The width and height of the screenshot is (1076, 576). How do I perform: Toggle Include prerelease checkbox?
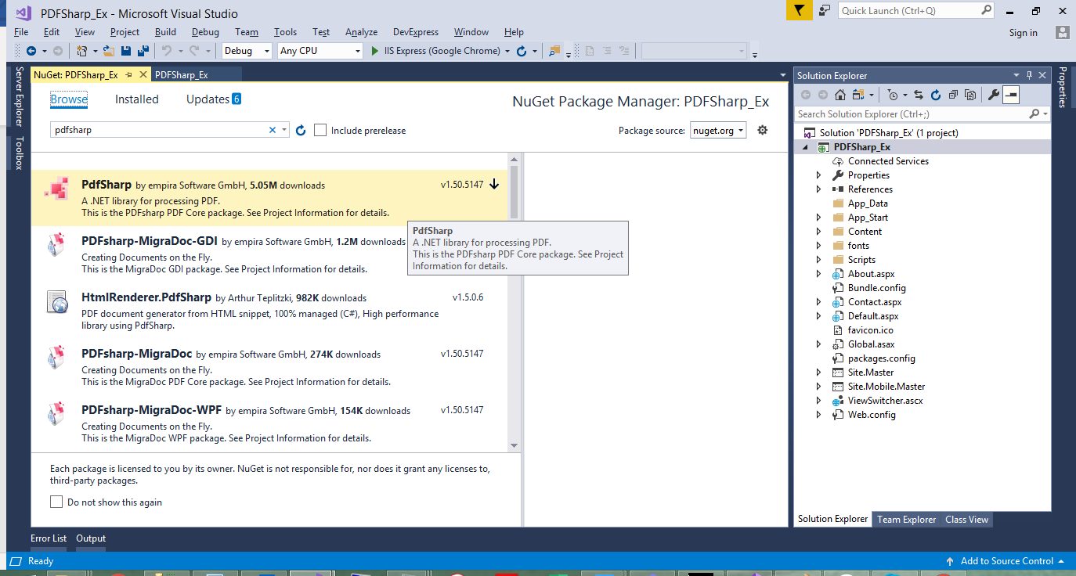[x=320, y=130]
